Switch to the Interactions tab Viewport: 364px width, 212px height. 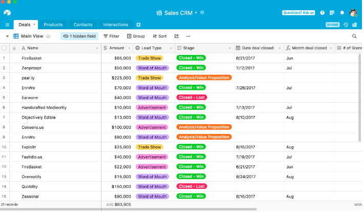115,25
